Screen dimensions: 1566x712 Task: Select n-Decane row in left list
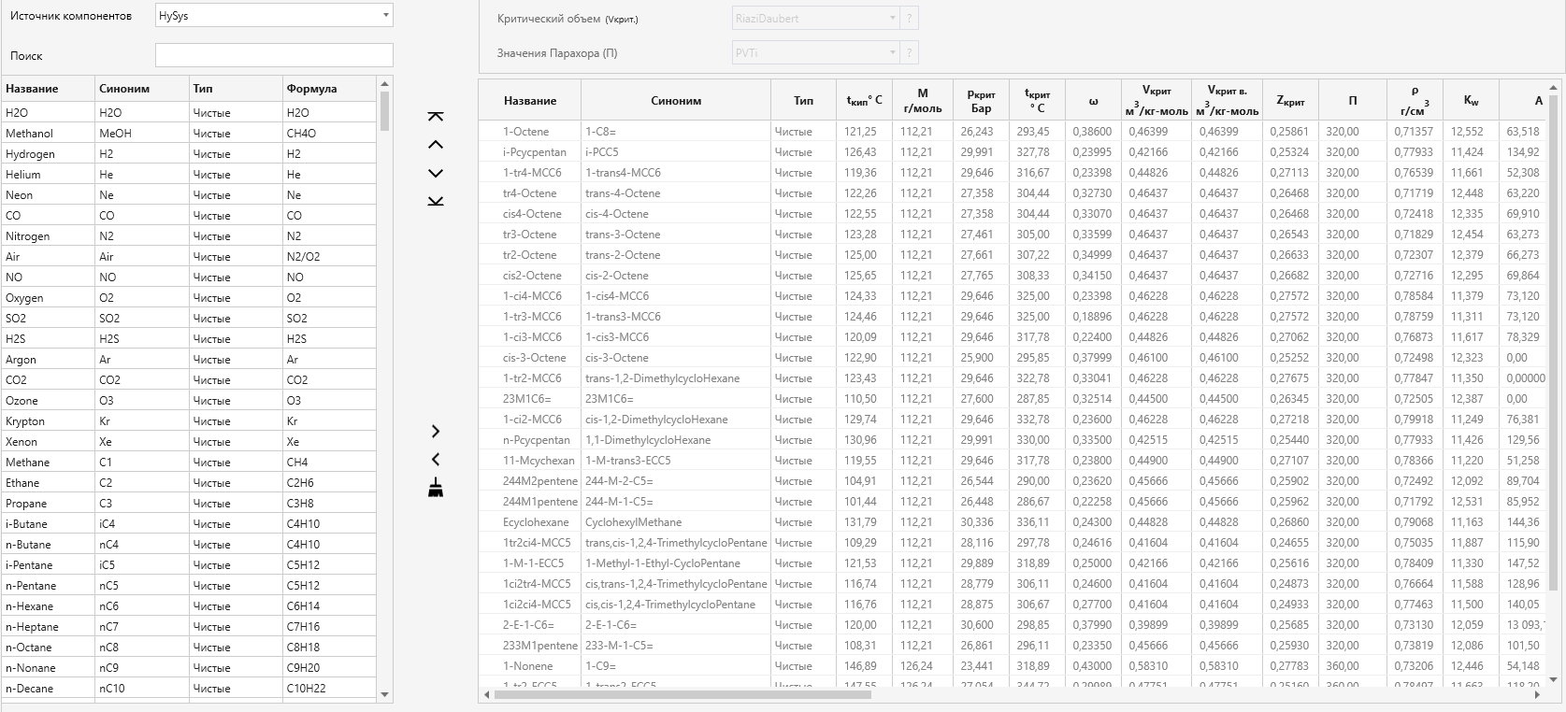(188, 688)
